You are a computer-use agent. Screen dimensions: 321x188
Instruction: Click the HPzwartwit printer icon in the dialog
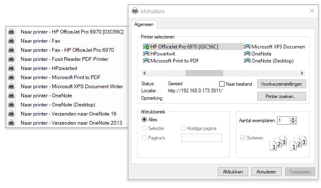[x=146, y=54]
